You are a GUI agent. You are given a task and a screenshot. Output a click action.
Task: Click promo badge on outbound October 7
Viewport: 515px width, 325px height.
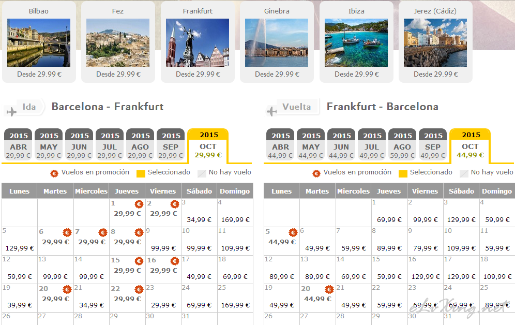coord(103,233)
